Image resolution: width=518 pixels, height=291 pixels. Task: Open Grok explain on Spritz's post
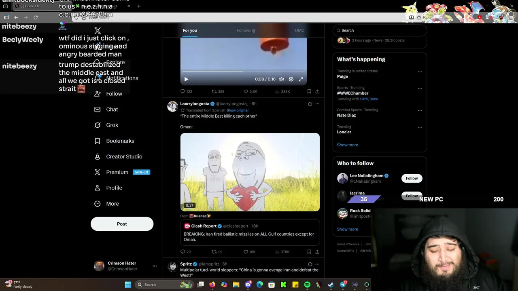(310, 264)
